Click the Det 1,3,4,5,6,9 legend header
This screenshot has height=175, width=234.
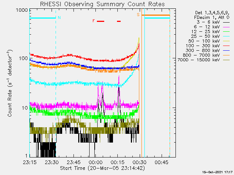212,13
